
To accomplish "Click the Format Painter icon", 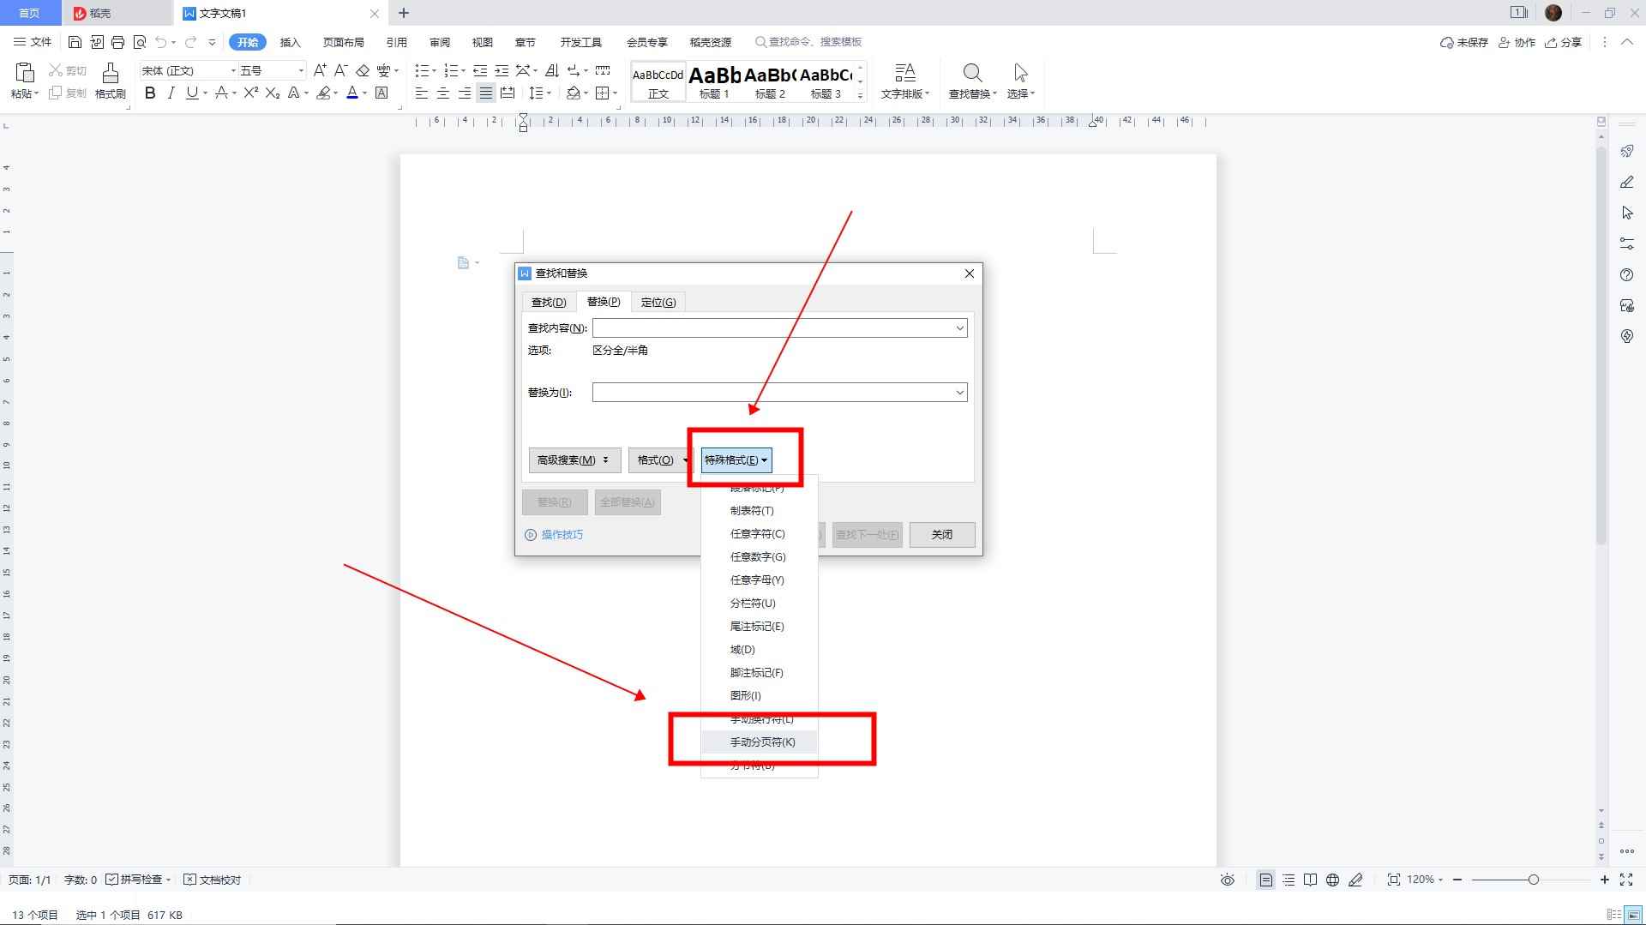I will click(110, 74).
